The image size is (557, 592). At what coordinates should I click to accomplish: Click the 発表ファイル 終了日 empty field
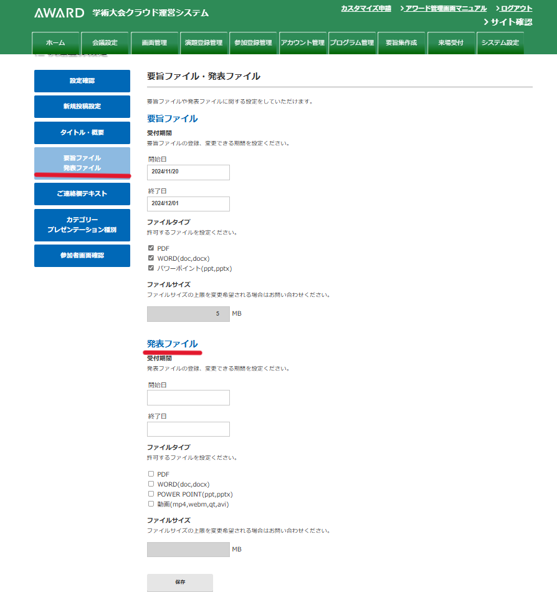click(x=188, y=429)
